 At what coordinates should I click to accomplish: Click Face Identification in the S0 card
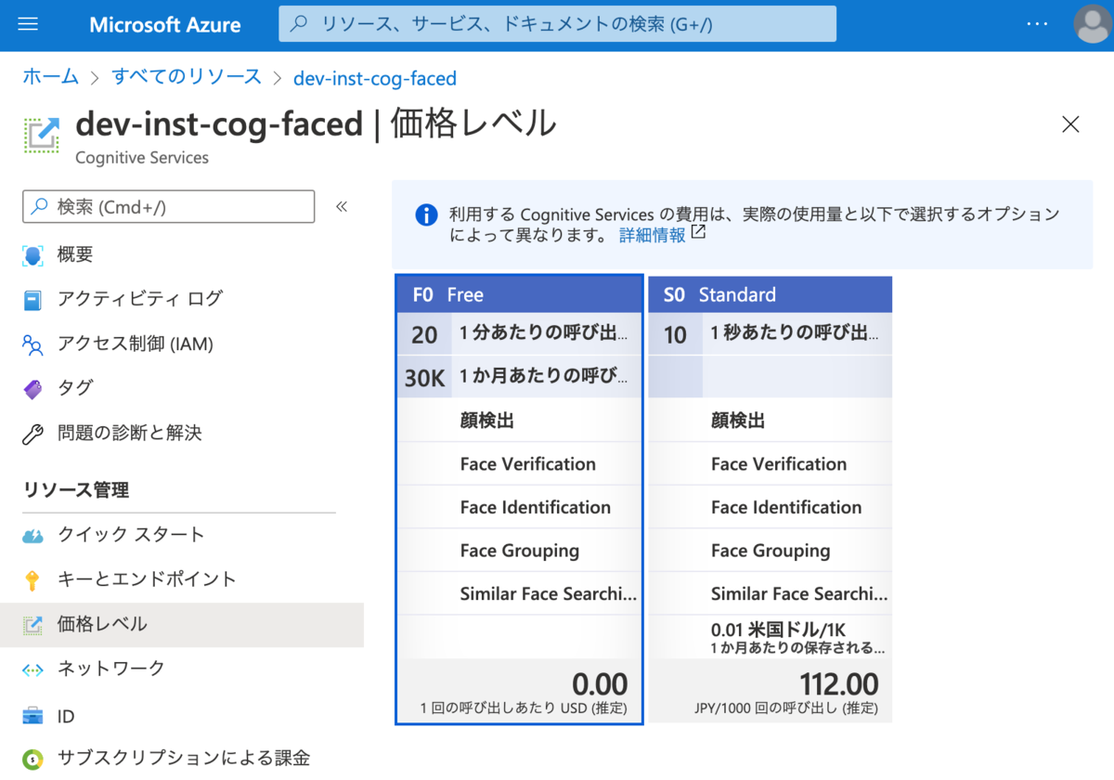point(786,507)
